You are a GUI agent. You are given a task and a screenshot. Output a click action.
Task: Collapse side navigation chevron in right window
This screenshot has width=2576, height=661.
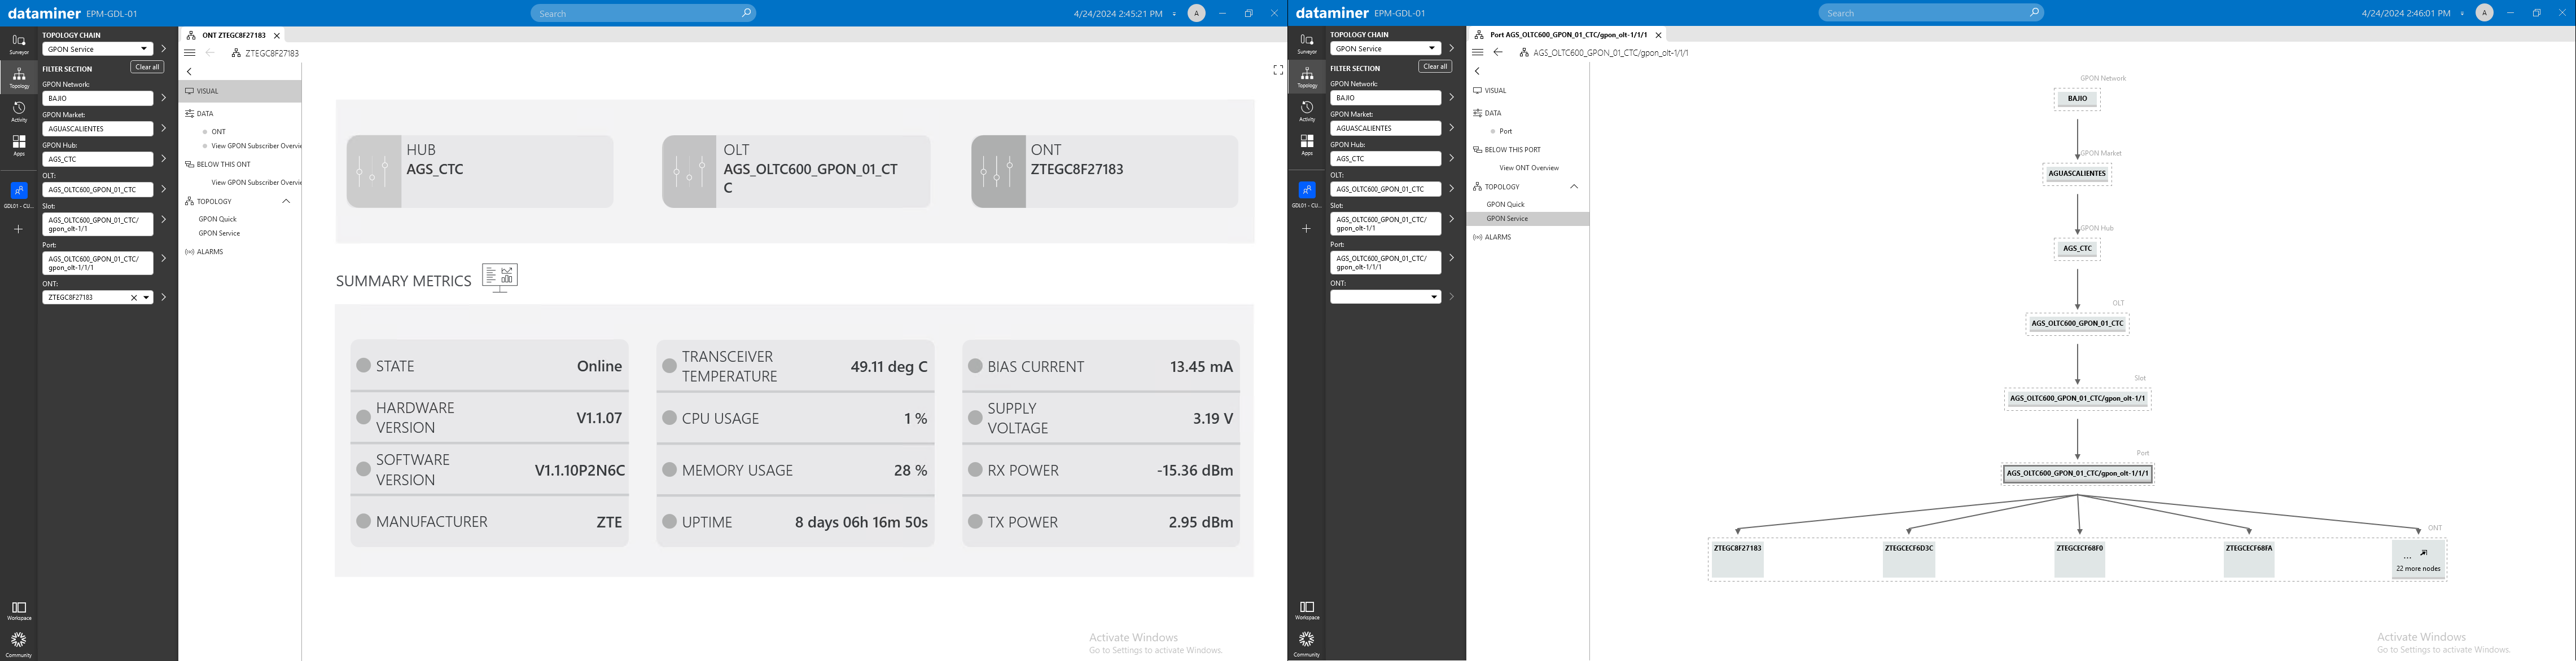tap(1477, 72)
